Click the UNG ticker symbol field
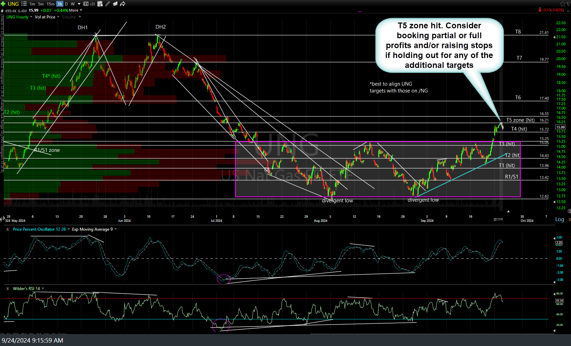571x346 pixels. pos(13,4)
